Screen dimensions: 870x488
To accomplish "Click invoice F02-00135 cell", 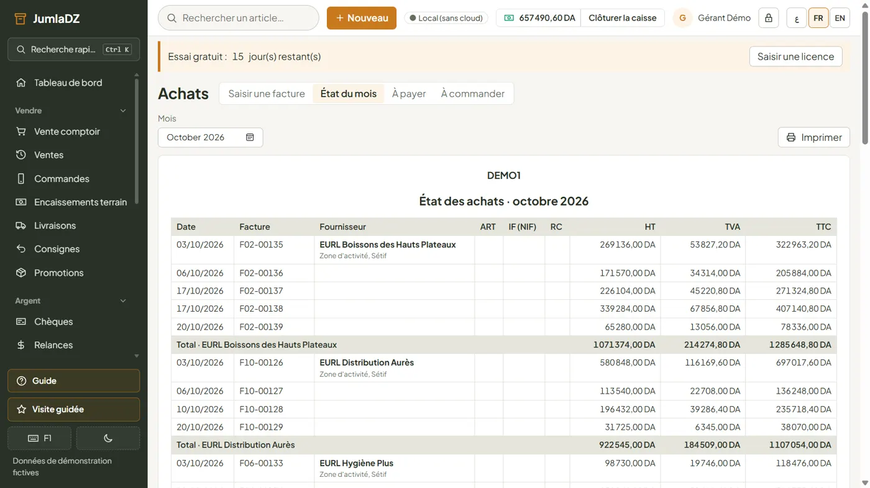I will (274, 250).
